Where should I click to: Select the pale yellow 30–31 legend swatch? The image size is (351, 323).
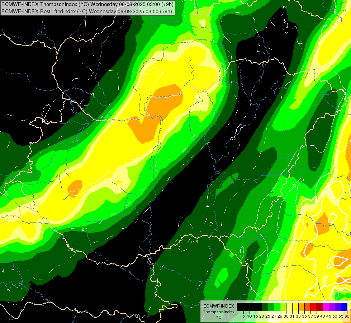coord(289,307)
